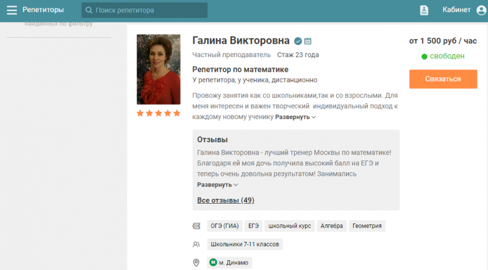The height and width of the screenshot is (270, 488).
Task: Click the five-star rating
Action: coord(159,113)
